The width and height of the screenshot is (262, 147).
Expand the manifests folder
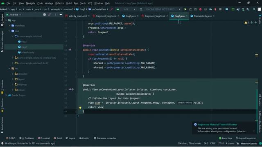(x=9, y=25)
